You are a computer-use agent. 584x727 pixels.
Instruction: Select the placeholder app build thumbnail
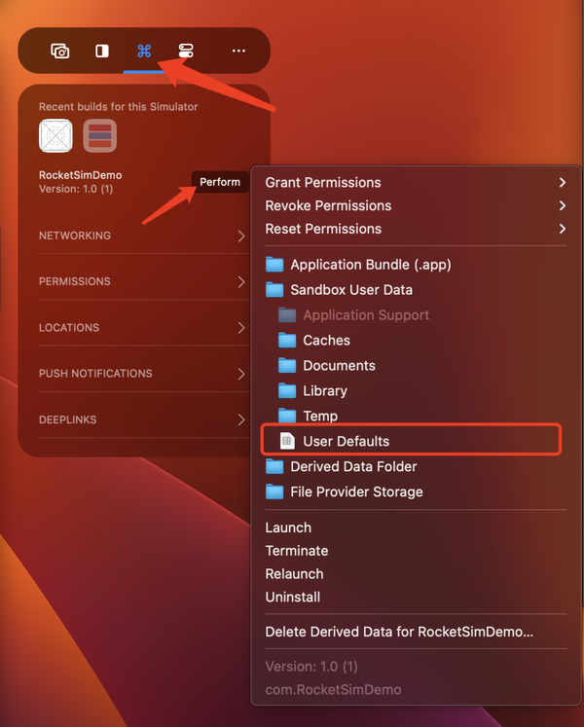click(x=55, y=136)
